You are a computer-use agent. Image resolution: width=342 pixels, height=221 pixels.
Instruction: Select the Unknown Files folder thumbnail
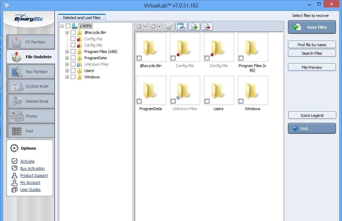[185, 90]
